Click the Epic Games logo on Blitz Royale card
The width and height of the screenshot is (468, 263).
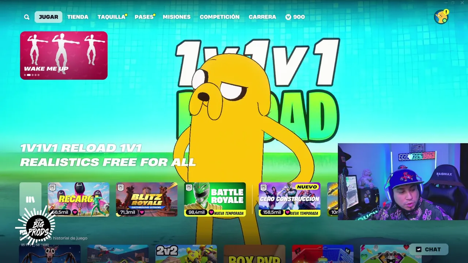[x=121, y=188]
